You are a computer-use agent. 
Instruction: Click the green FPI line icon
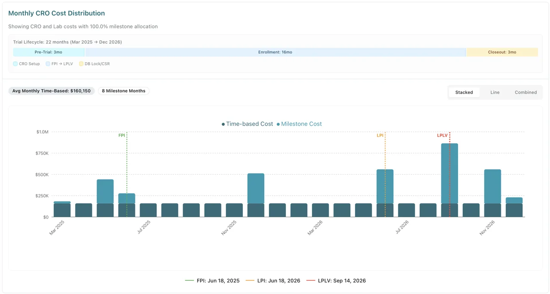pos(189,280)
